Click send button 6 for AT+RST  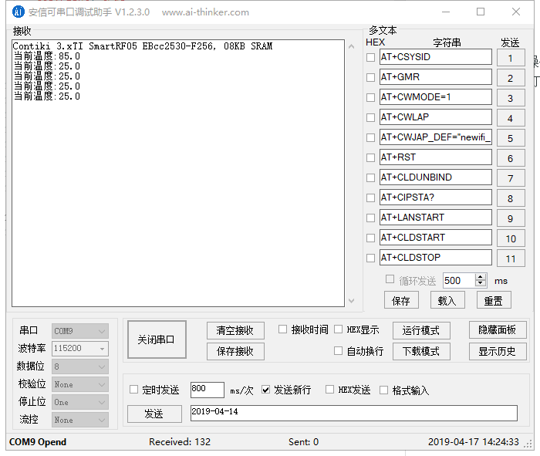click(x=511, y=157)
